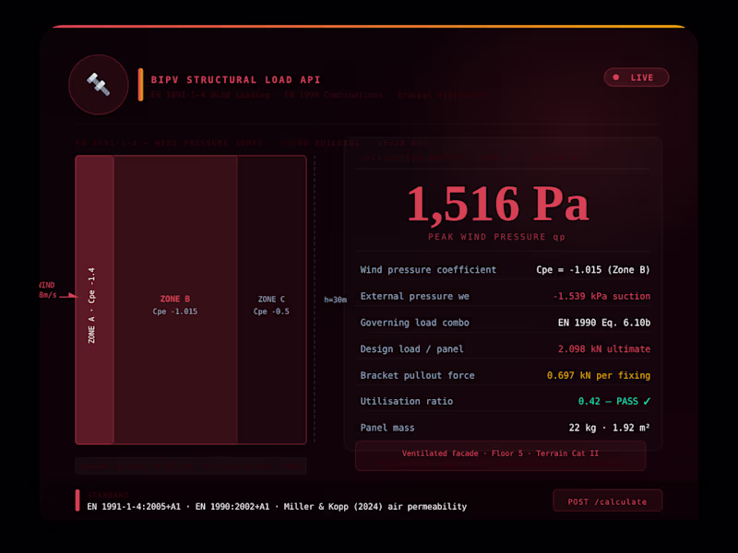This screenshot has width=738, height=553.
Task: Click the '-1.539 kPa suction' value
Action: click(601, 296)
